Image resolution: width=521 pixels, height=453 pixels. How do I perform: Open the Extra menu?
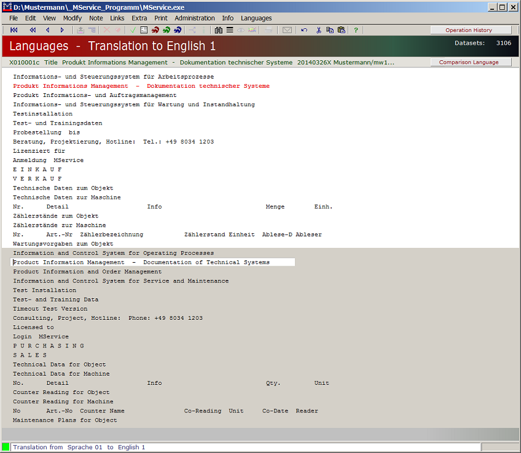tap(139, 18)
